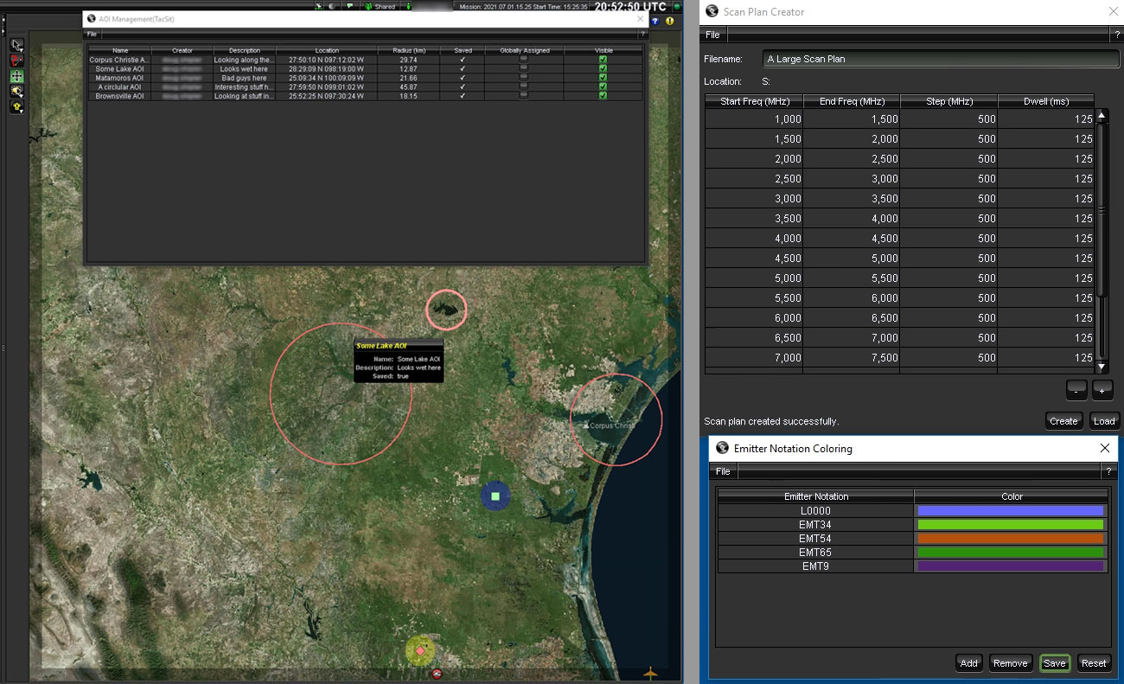
Task: Remove a scan row with minus button
Action: pos(1076,390)
